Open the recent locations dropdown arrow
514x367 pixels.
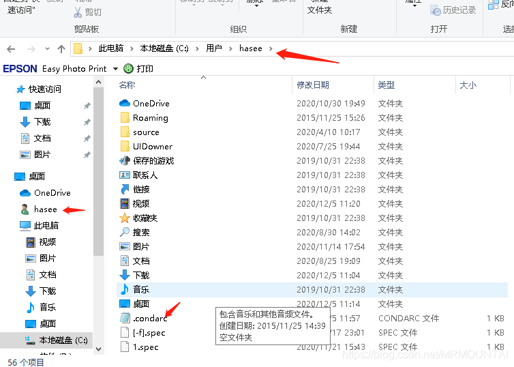coord(47,49)
